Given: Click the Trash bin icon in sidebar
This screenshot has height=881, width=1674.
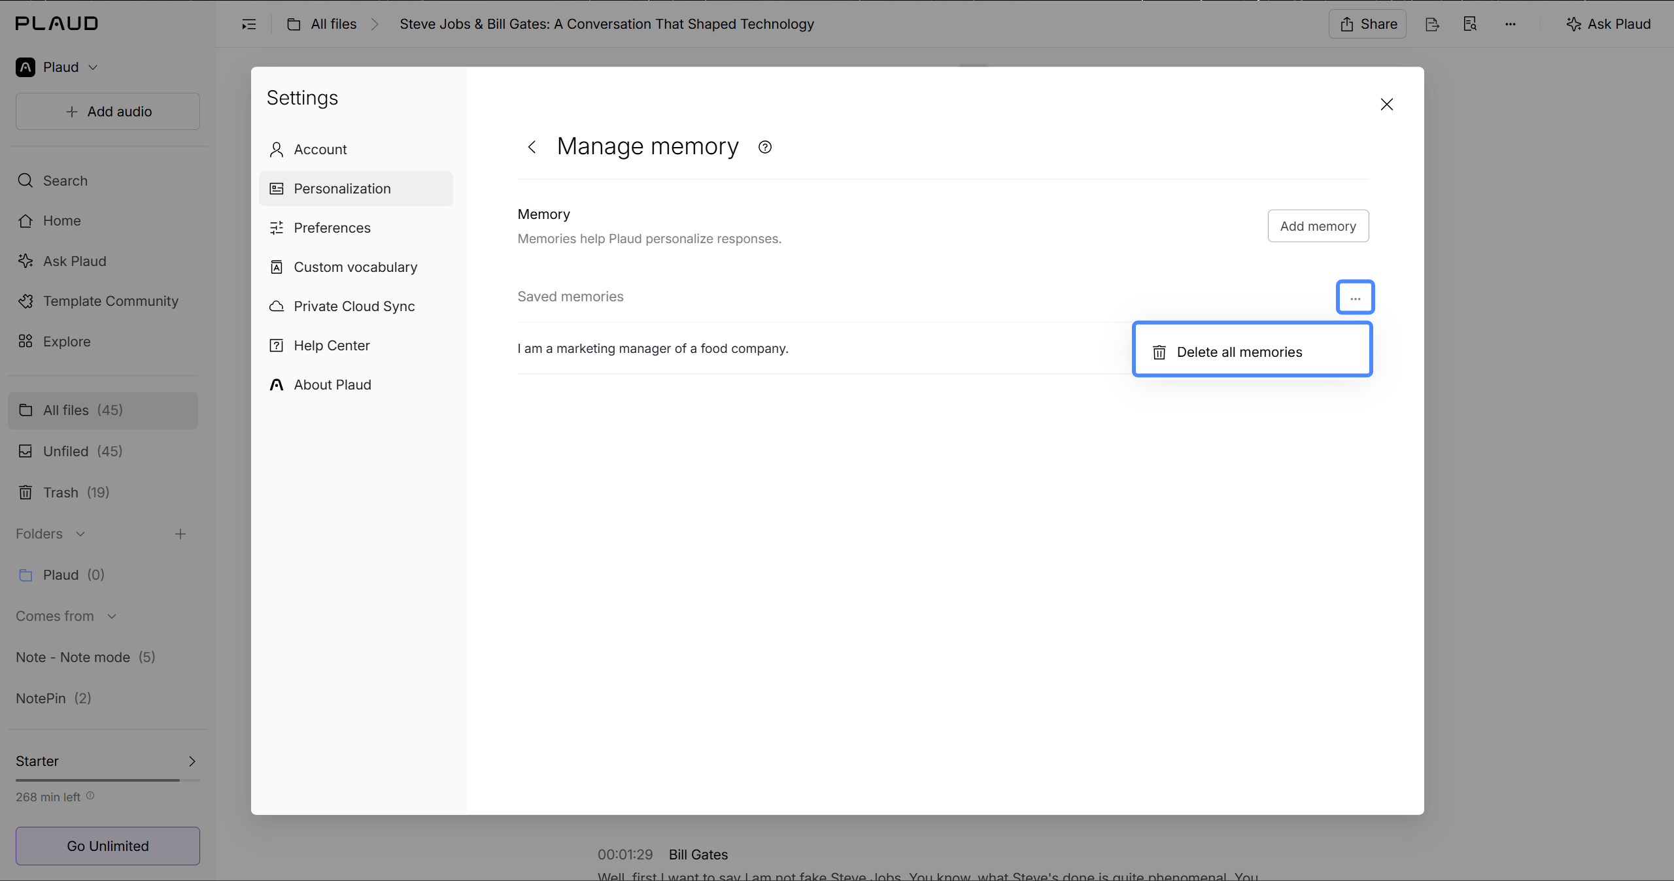Looking at the screenshot, I should click(x=26, y=493).
